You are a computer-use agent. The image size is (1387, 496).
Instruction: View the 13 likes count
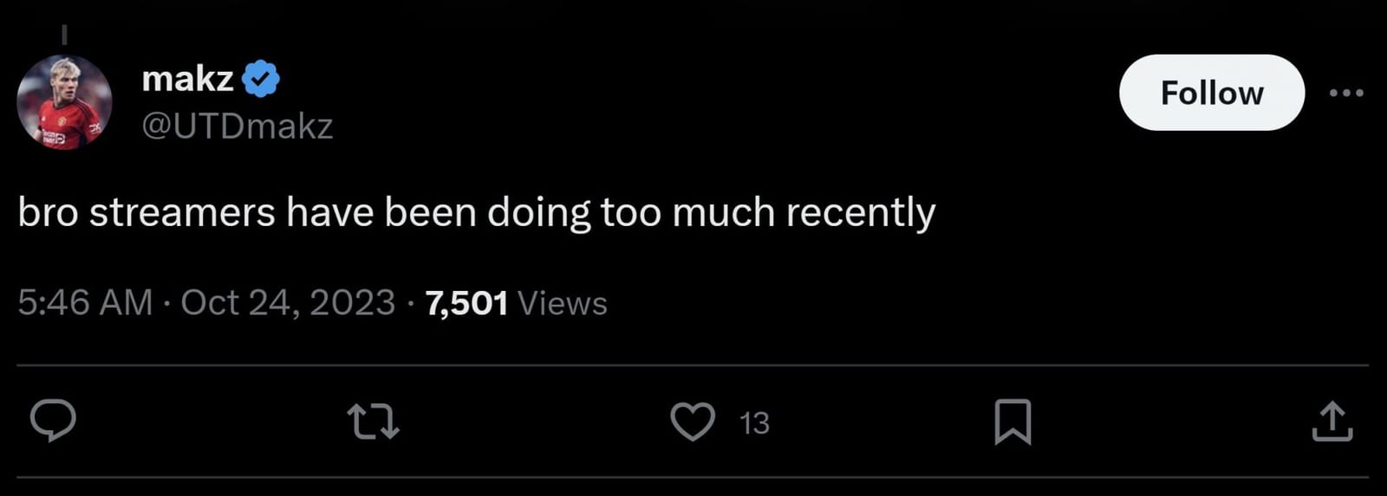coord(754,423)
